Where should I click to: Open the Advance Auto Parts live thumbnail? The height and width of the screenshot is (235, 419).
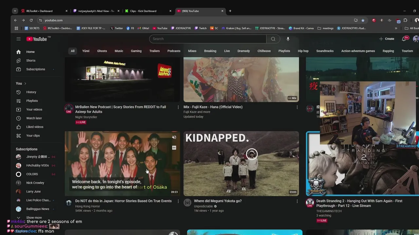pos(122,80)
